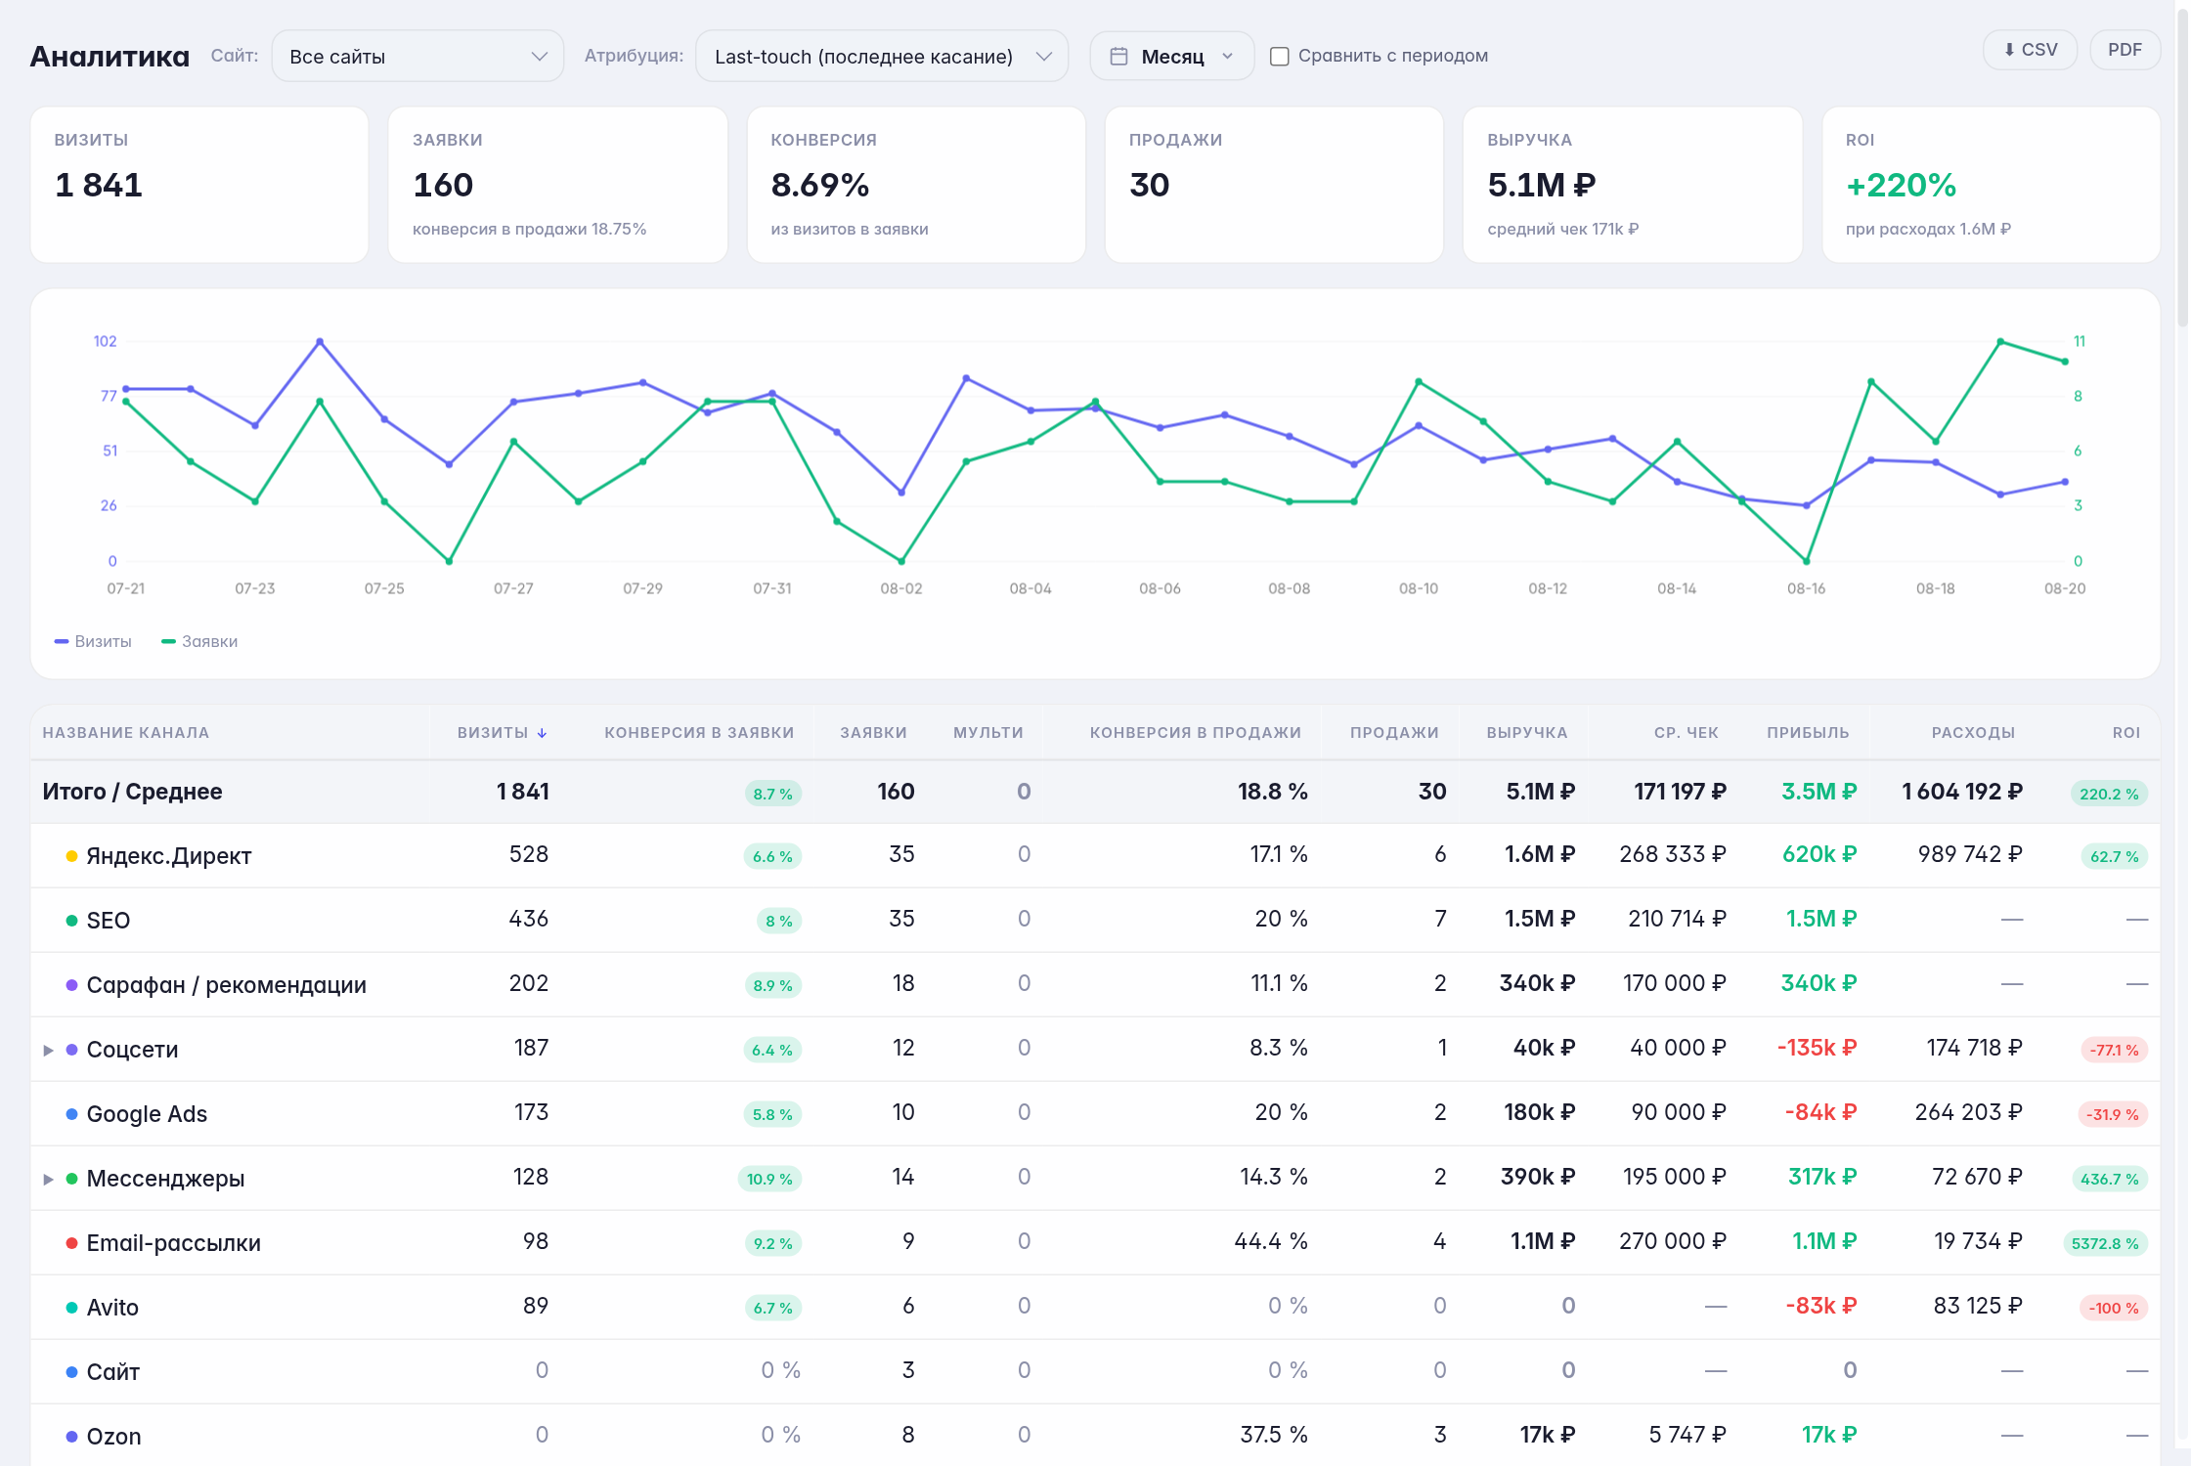
Task: Sort by 'Ср. чек' column header
Action: tap(1687, 733)
